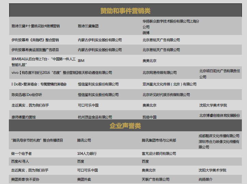Select the 康师傅里约面馆 project name

pyautogui.click(x=24, y=117)
